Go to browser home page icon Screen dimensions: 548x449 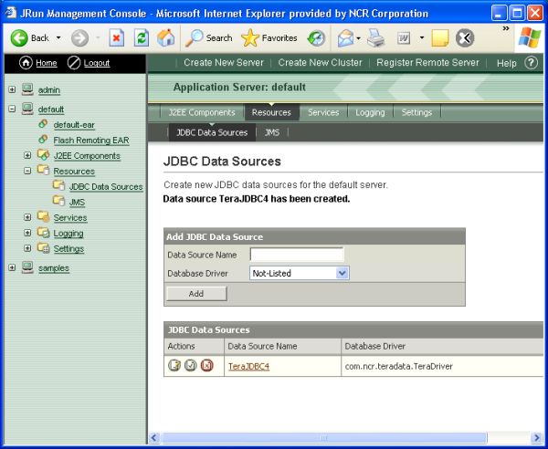pyautogui.click(x=165, y=37)
